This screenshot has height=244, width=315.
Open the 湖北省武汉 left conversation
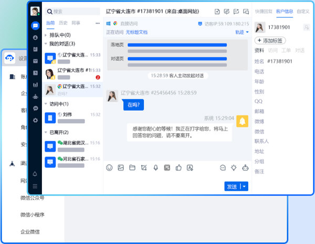click(73, 146)
